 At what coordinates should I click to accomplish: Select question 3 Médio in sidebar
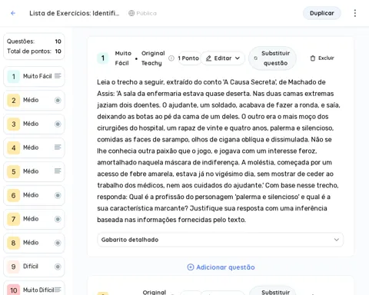pos(34,124)
